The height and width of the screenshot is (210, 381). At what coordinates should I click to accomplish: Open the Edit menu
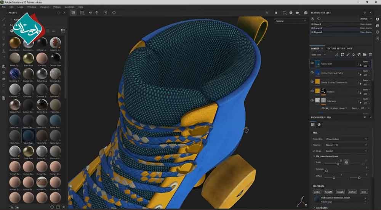pos(11,7)
